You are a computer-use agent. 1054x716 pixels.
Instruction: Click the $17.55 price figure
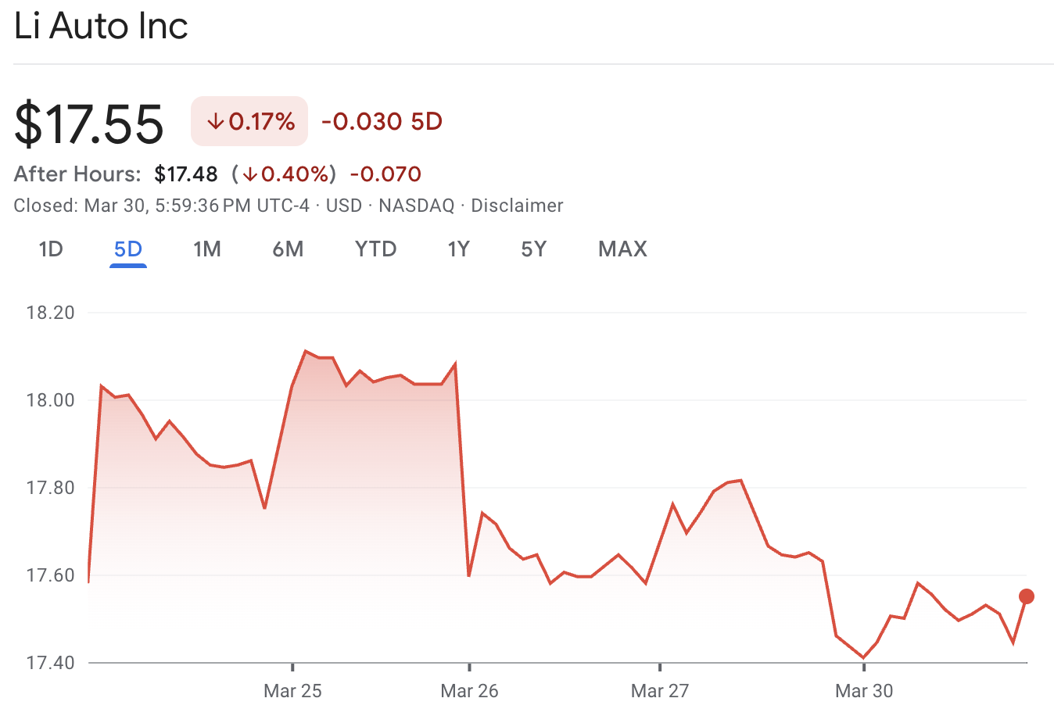(88, 121)
